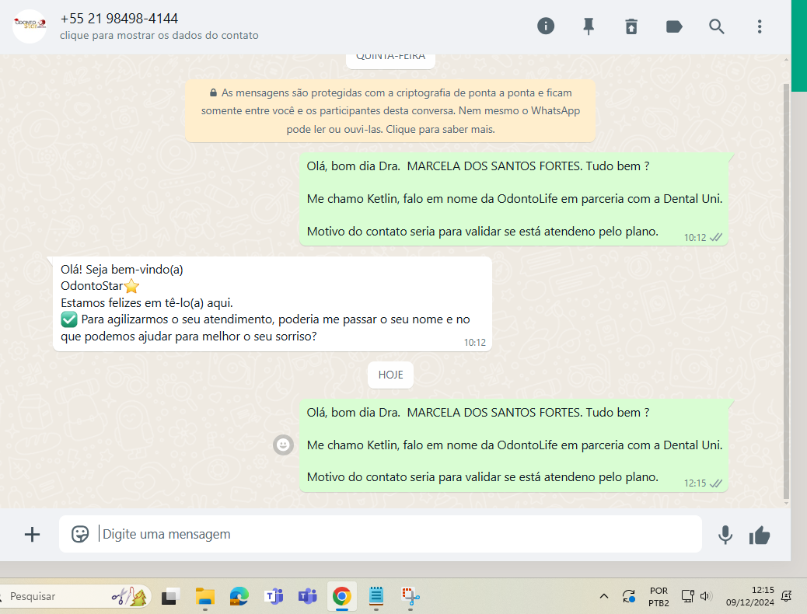Open File Explorer from the taskbar

(x=204, y=596)
